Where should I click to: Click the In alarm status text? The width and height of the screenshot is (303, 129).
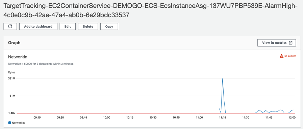tap(290, 56)
